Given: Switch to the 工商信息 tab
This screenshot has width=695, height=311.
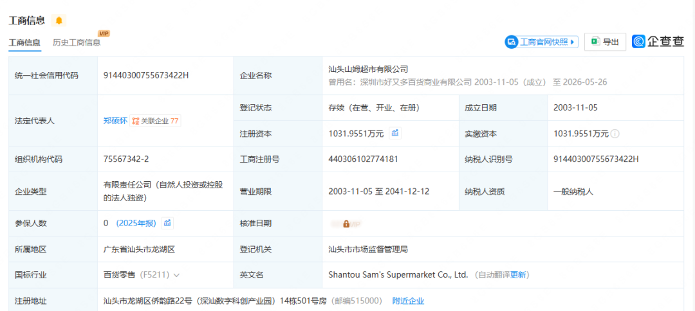Looking at the screenshot, I should point(24,43).
